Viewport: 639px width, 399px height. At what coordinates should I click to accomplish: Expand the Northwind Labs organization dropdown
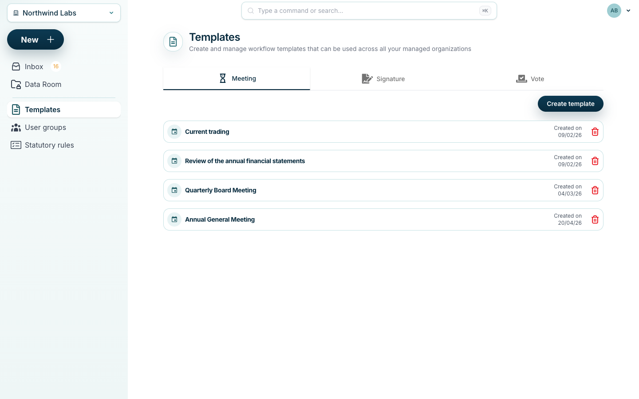click(x=64, y=13)
